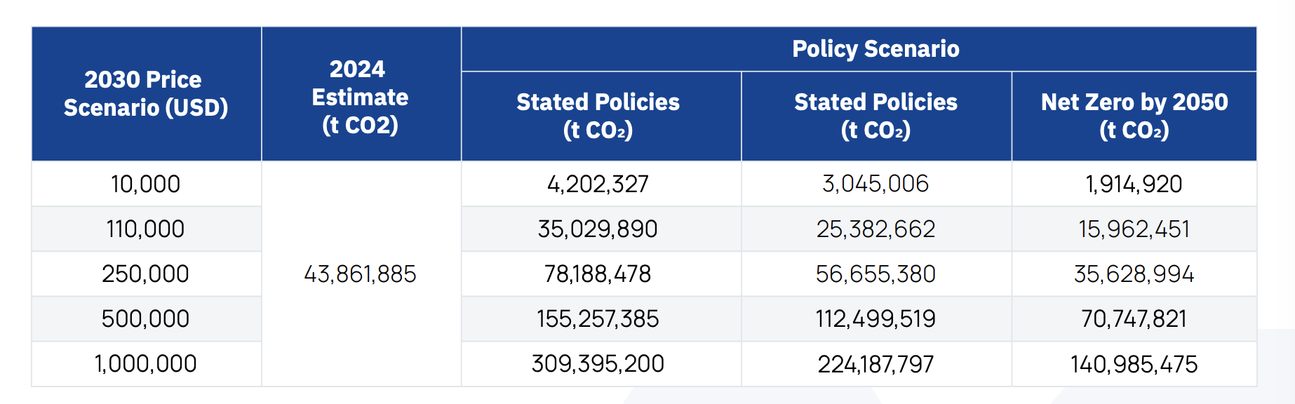1295x404 pixels.
Task: Select the 70,747,821 cell
Action: (1134, 318)
